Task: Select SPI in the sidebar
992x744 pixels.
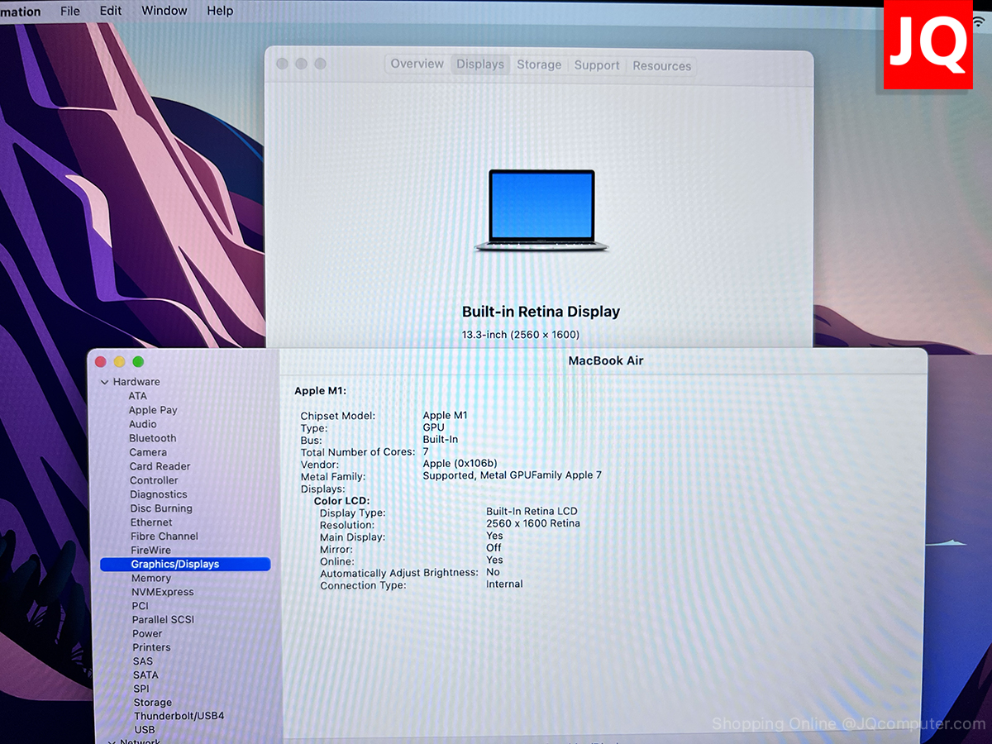Action: click(x=141, y=689)
